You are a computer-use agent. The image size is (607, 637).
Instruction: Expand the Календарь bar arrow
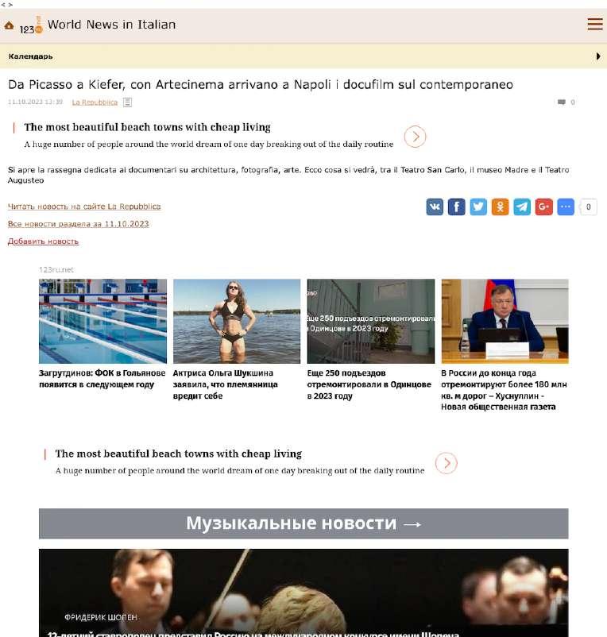[x=598, y=56]
